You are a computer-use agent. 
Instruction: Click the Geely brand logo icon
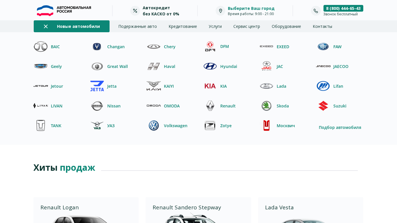(x=41, y=66)
